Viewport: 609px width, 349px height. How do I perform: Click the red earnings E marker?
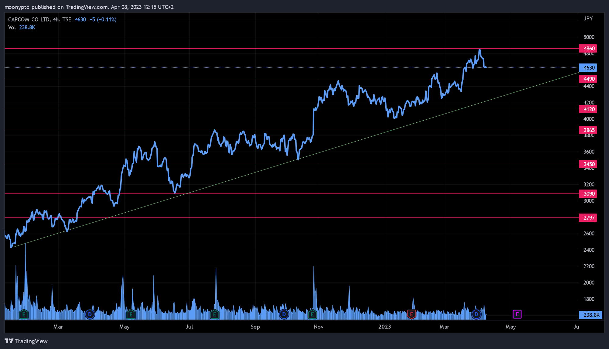(411, 314)
